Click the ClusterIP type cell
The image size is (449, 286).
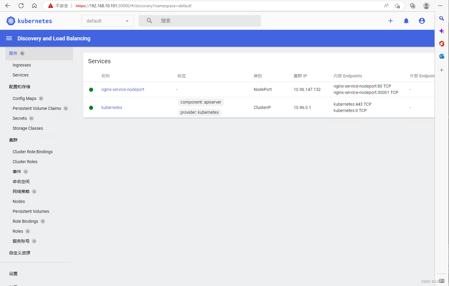[262, 107]
